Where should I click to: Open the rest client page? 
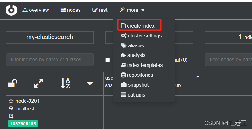[x=100, y=10]
